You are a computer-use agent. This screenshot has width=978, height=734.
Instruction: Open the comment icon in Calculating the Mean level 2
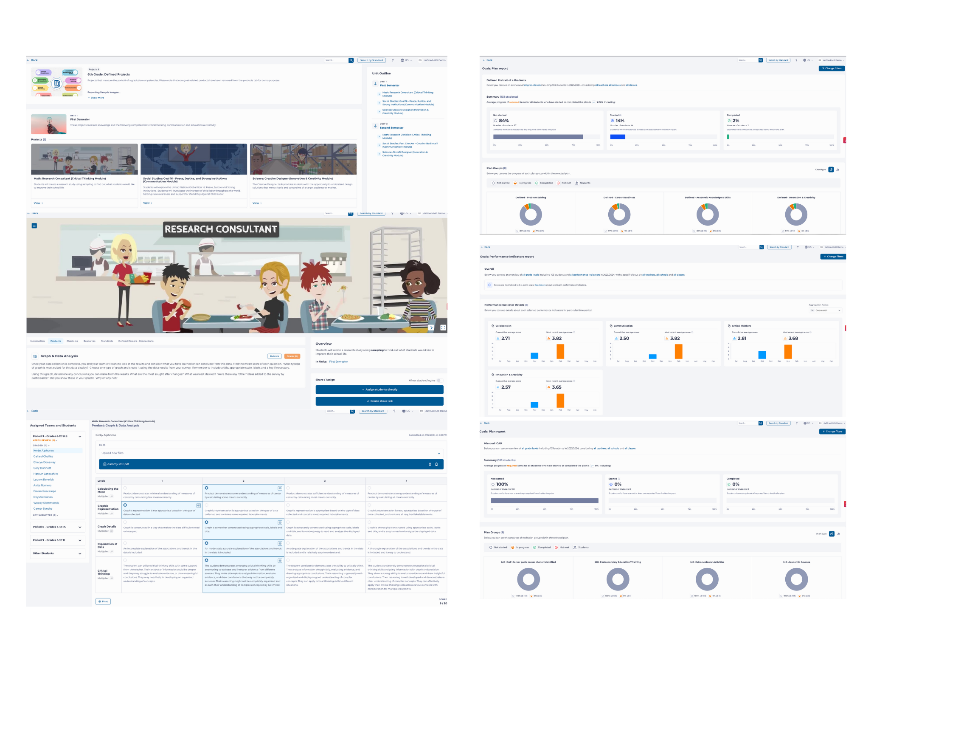(x=280, y=488)
